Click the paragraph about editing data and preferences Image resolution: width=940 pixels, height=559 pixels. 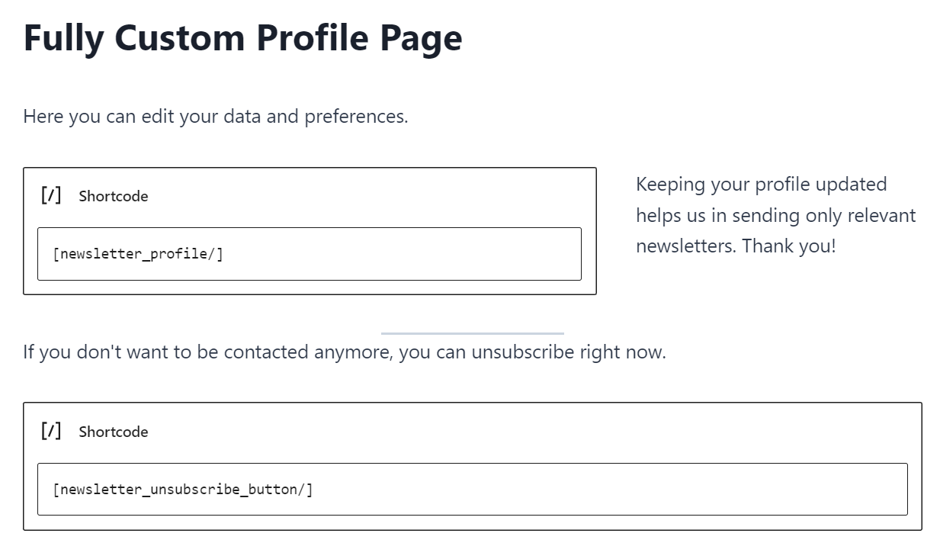tap(216, 116)
